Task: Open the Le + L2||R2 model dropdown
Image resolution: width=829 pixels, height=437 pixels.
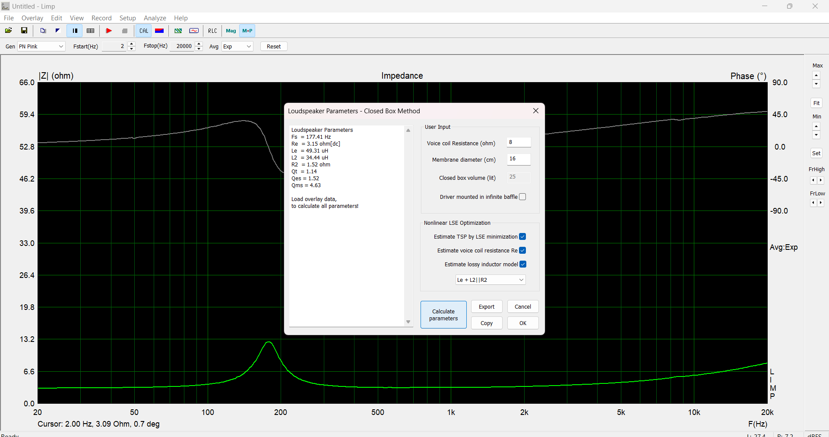Action: 490,280
